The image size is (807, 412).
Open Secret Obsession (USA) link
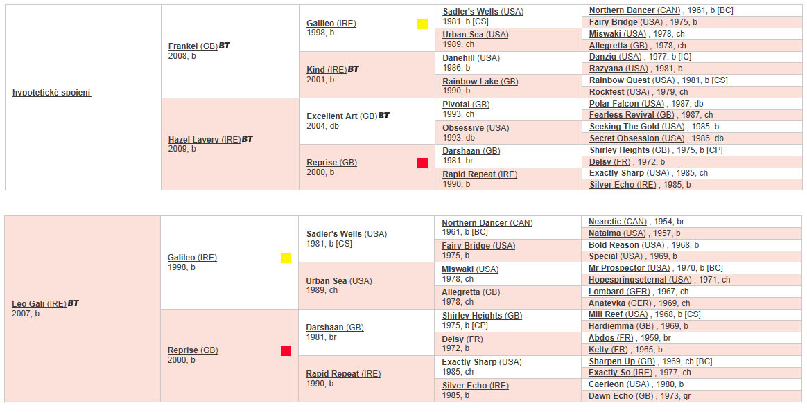click(636, 138)
